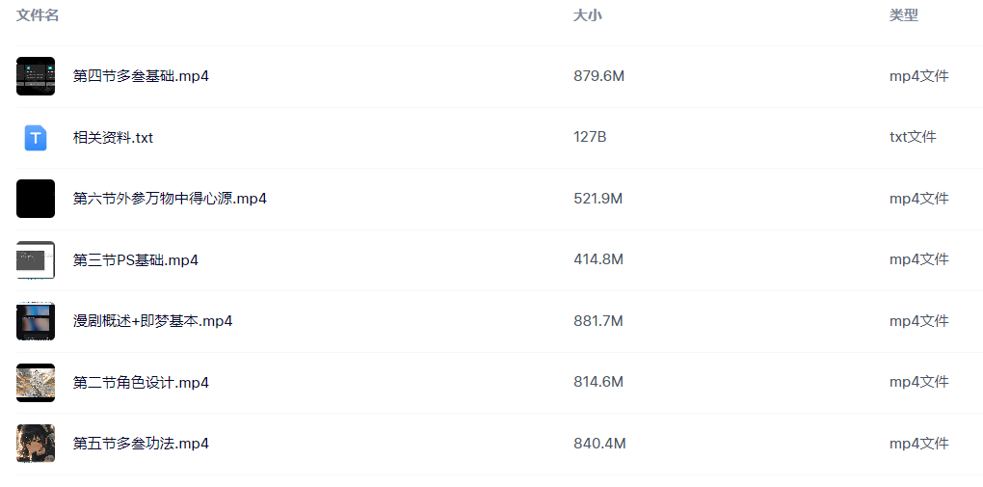983x487 pixels.
Task: Open the file 相关资料.txt
Action: pos(113,138)
